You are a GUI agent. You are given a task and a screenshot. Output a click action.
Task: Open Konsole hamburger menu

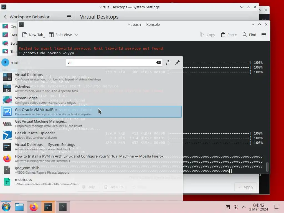pyautogui.click(x=264, y=35)
